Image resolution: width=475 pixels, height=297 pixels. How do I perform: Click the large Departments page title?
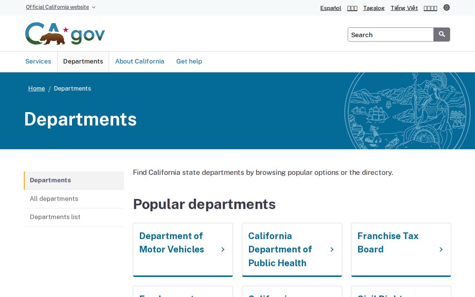(x=81, y=119)
